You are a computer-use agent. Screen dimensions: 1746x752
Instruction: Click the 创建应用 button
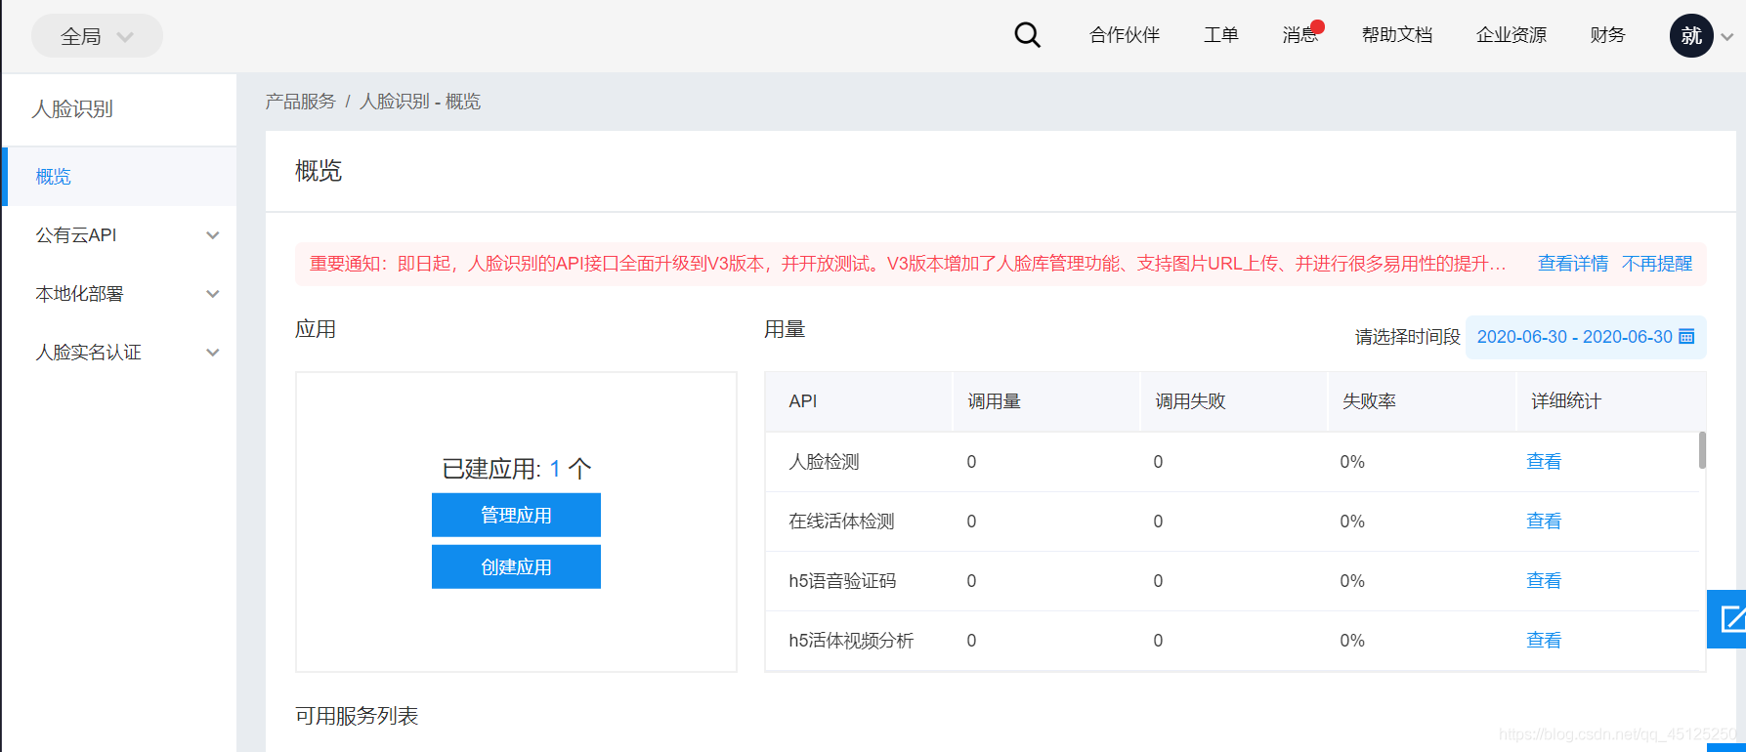[516, 567]
